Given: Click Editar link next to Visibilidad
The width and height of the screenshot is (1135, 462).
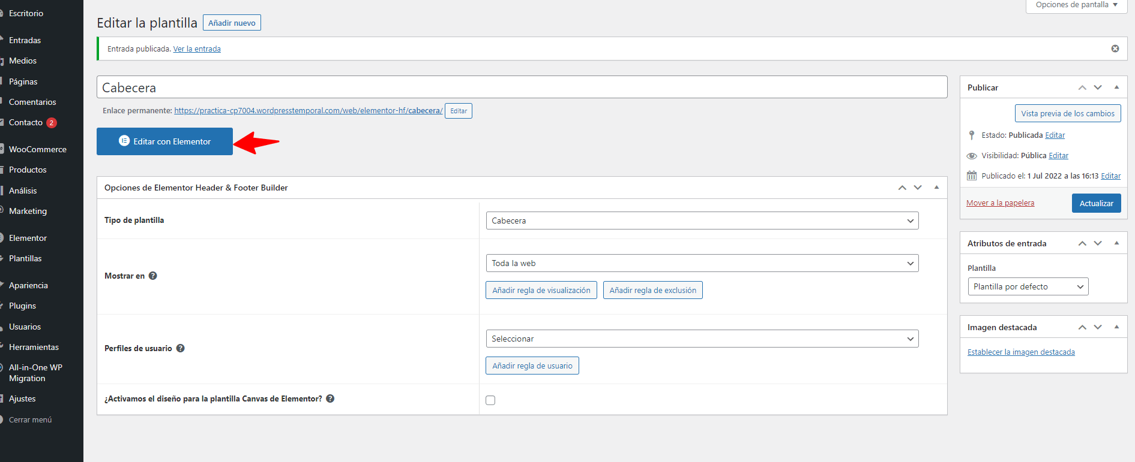Looking at the screenshot, I should point(1059,156).
